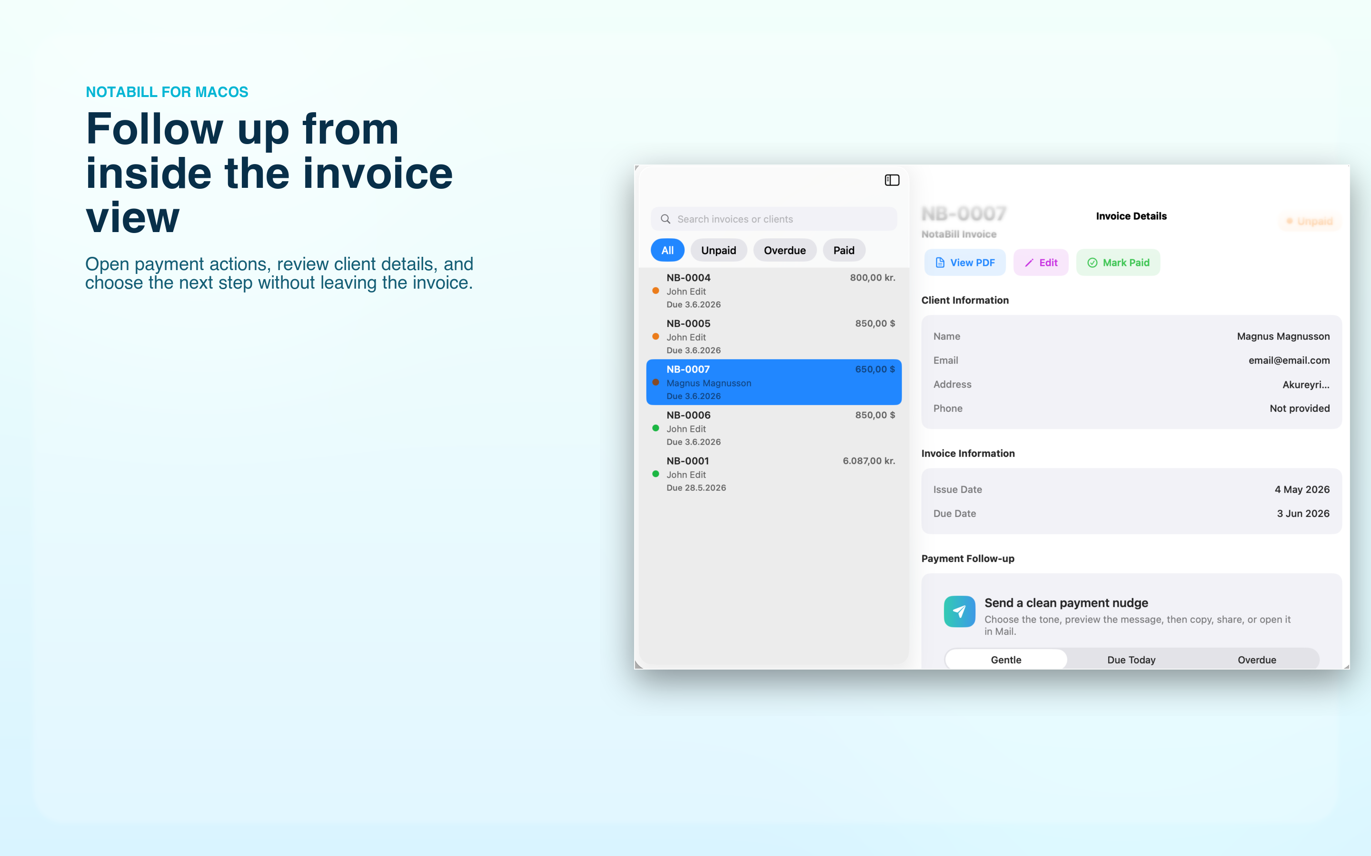
Task: Click the orange status dot for NB-0004
Action: [x=656, y=291]
